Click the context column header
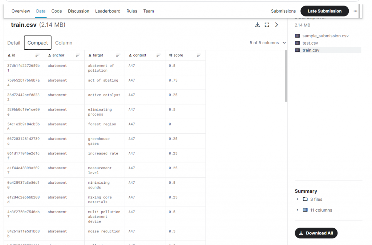Image resolution: width=372 pixels, height=245 pixels. coord(145,55)
